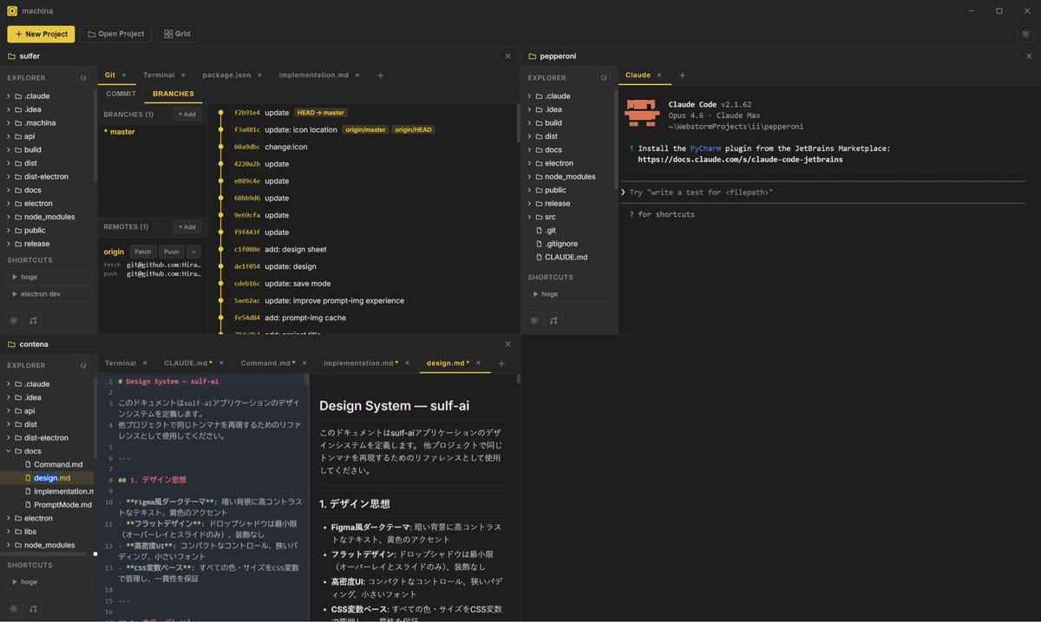
Task: Add a new remote in REMOTES section
Action: coord(187,226)
